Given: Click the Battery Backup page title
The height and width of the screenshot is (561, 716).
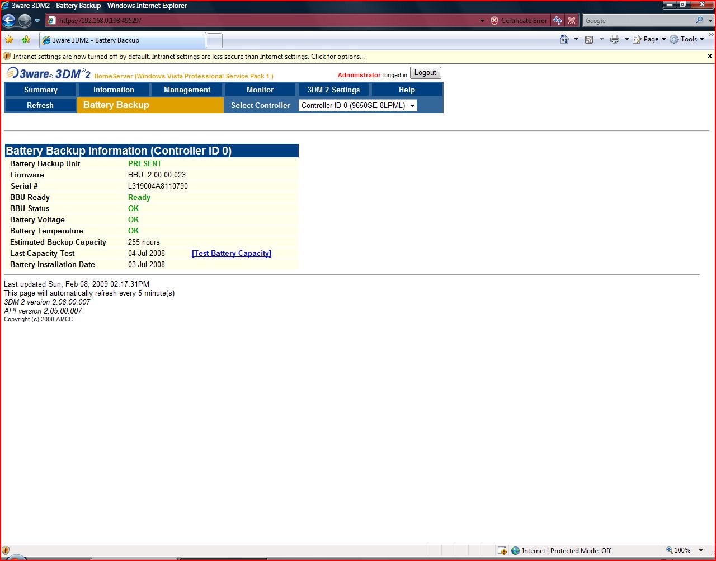Looking at the screenshot, I should click(116, 105).
